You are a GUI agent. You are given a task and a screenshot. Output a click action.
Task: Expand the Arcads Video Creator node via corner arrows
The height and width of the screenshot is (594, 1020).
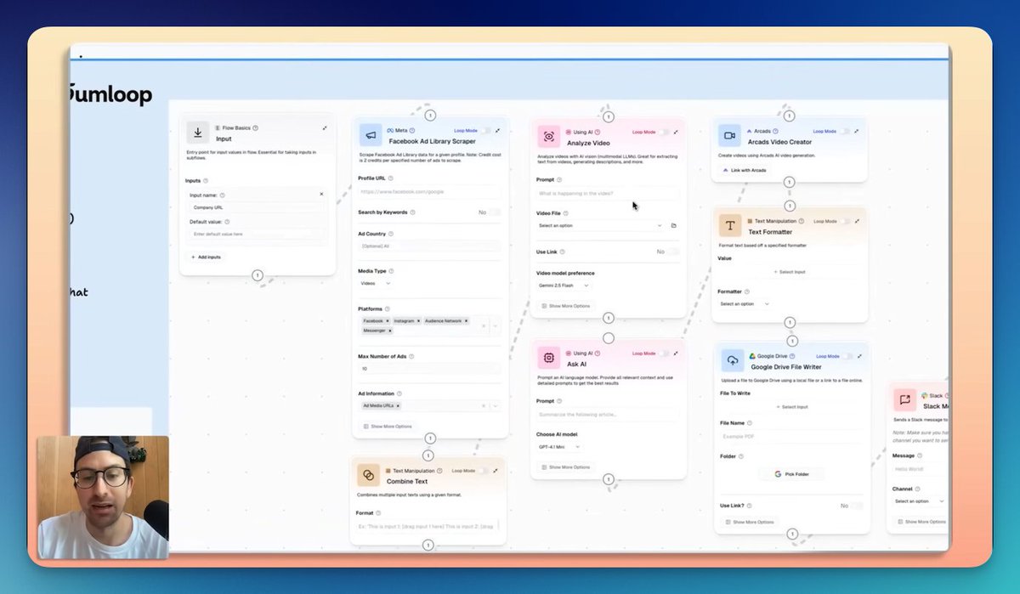pyautogui.click(x=857, y=132)
